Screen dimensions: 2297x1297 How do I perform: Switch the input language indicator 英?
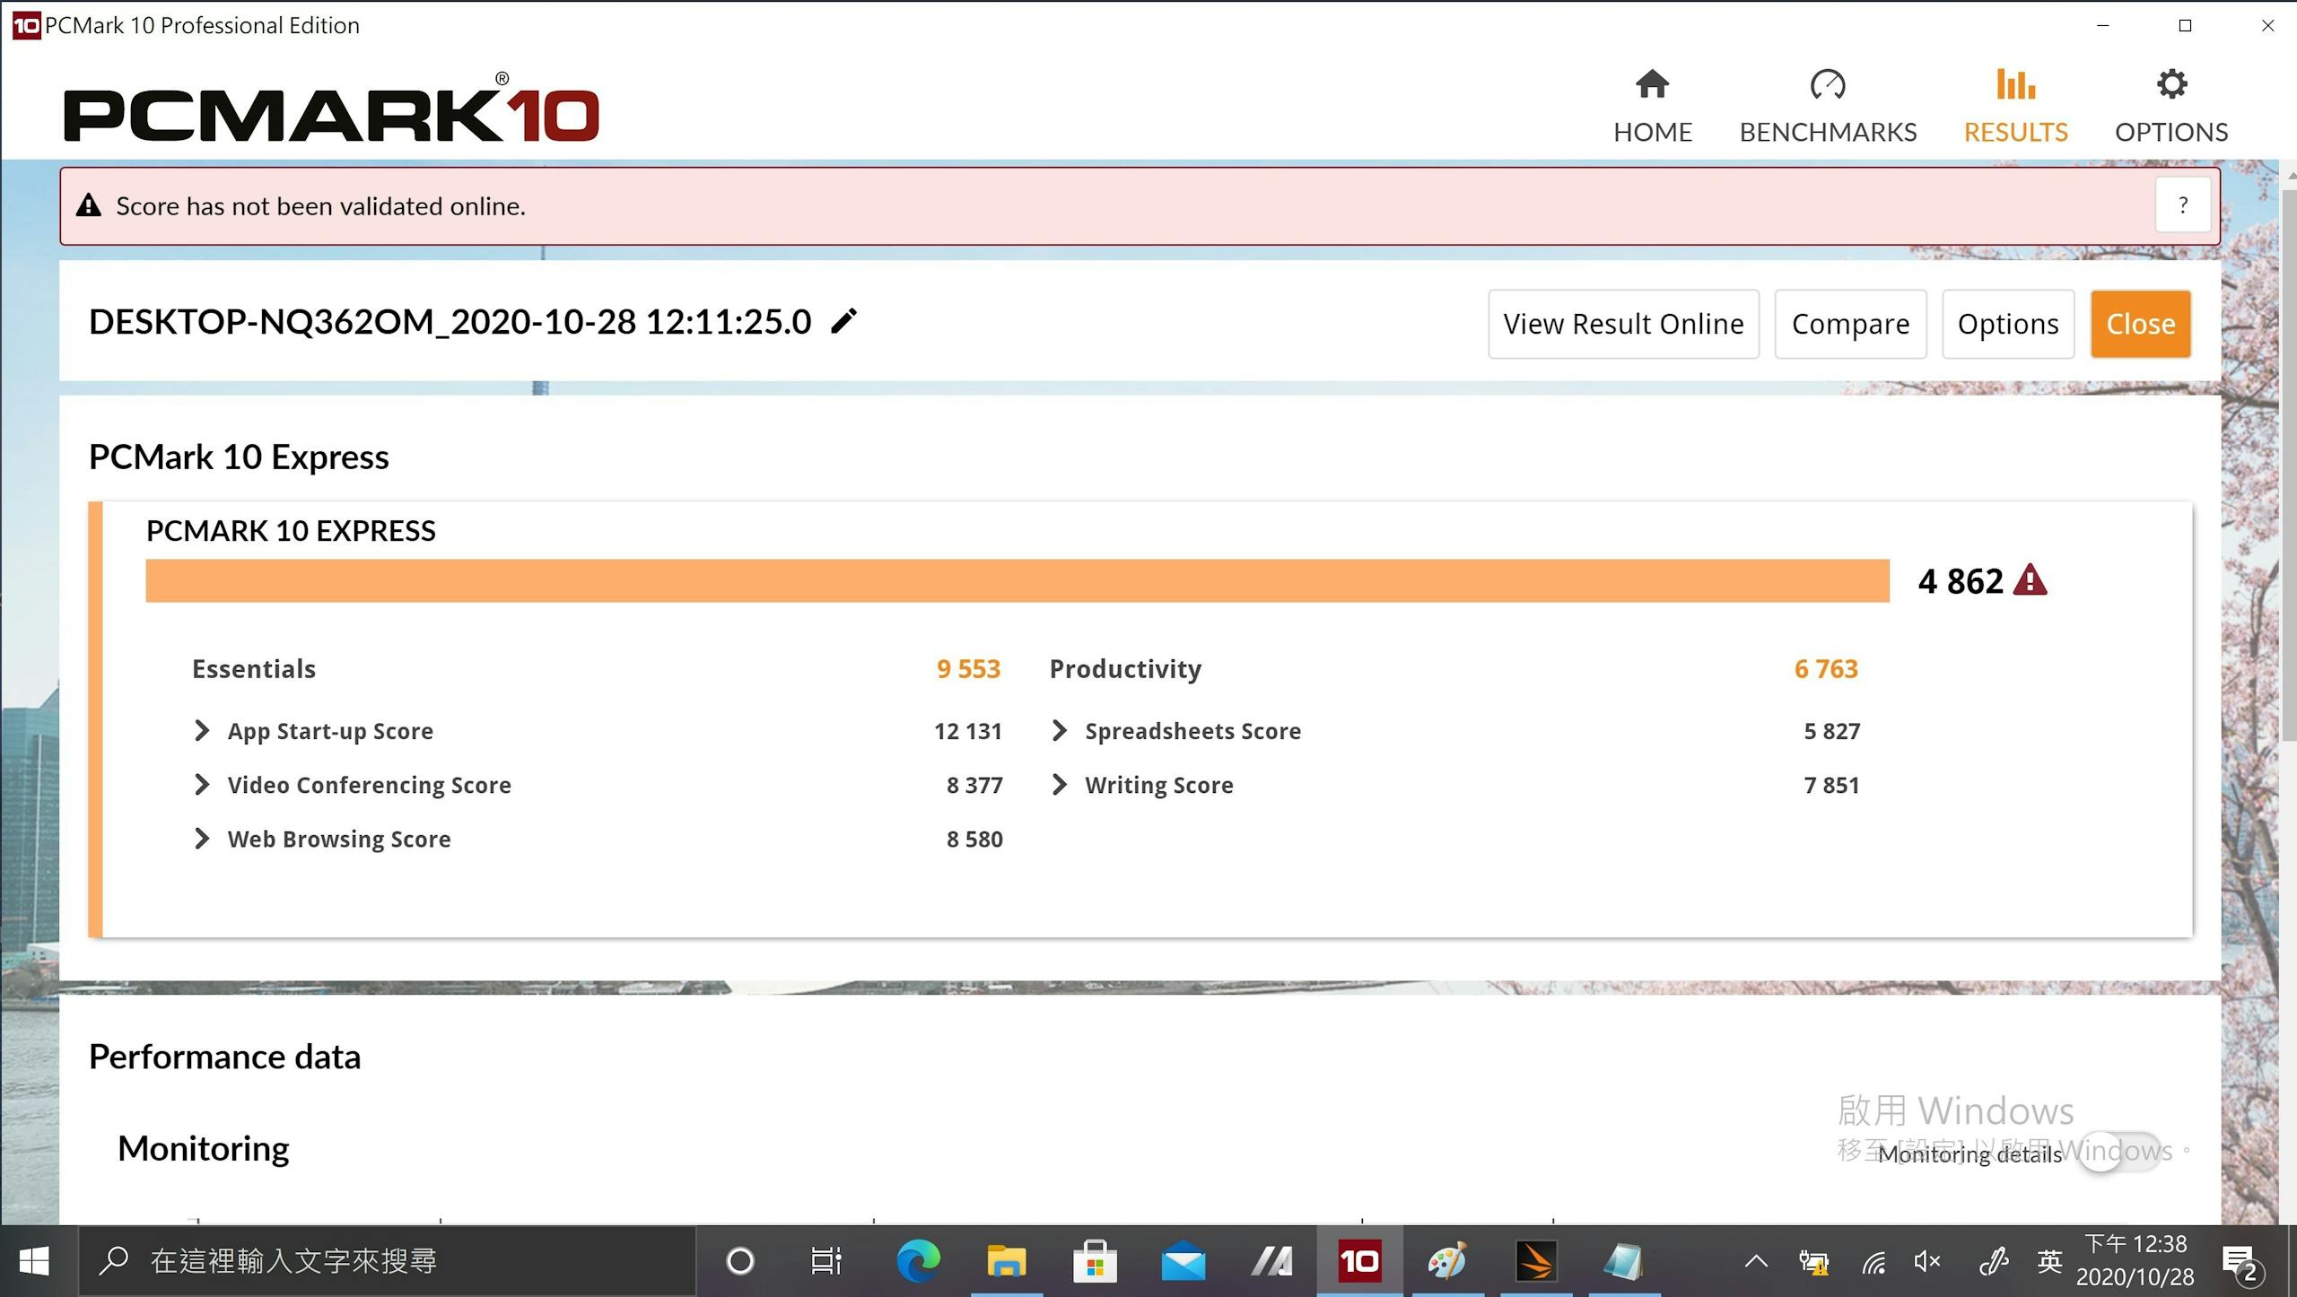(2050, 1262)
